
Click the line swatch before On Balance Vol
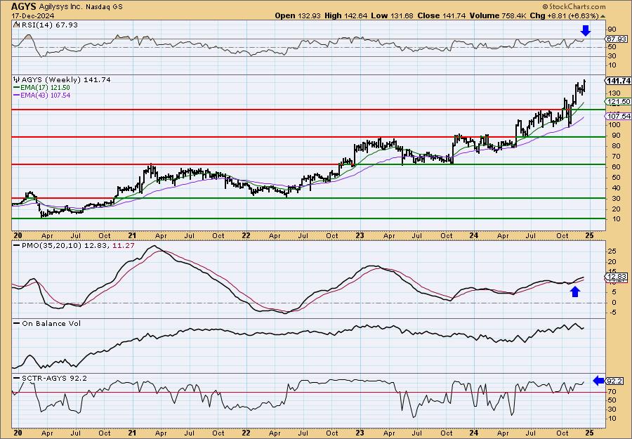(x=17, y=323)
